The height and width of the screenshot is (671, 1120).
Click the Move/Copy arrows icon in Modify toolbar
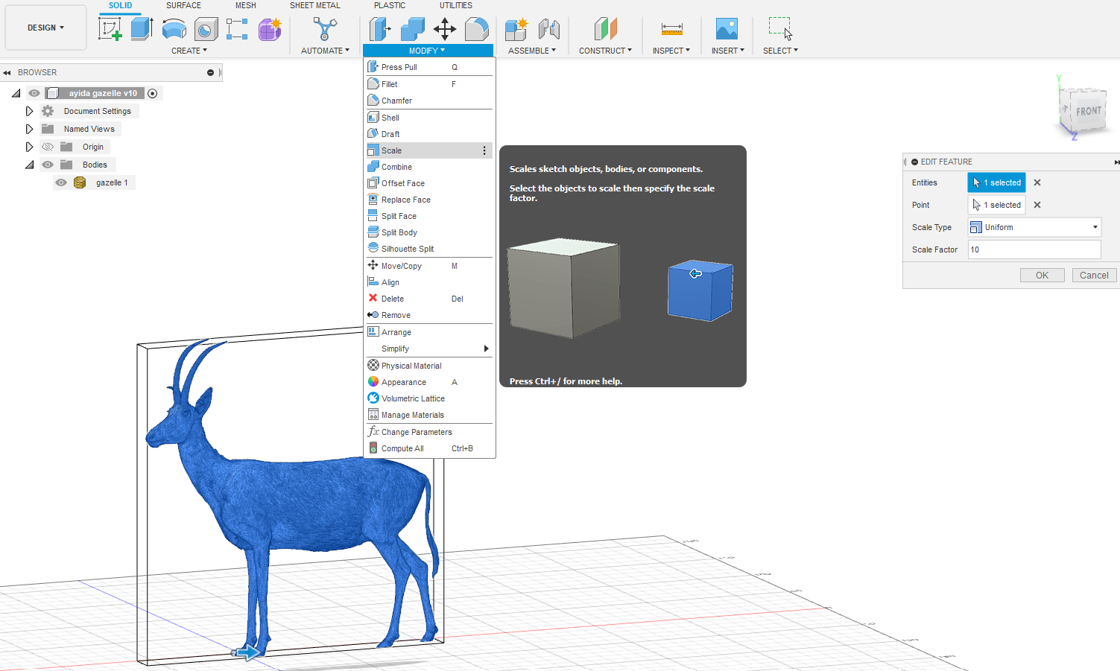click(445, 28)
